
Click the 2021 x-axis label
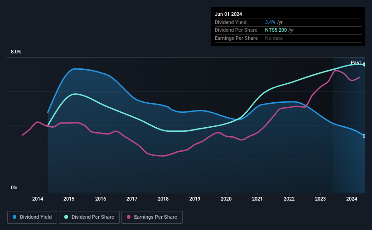[257, 199]
